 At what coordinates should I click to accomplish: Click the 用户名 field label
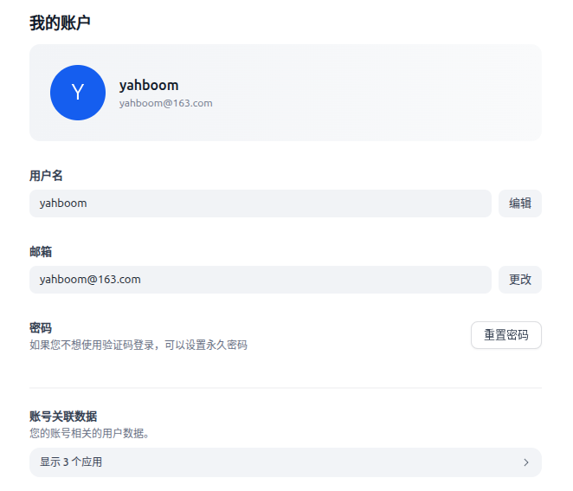46,176
